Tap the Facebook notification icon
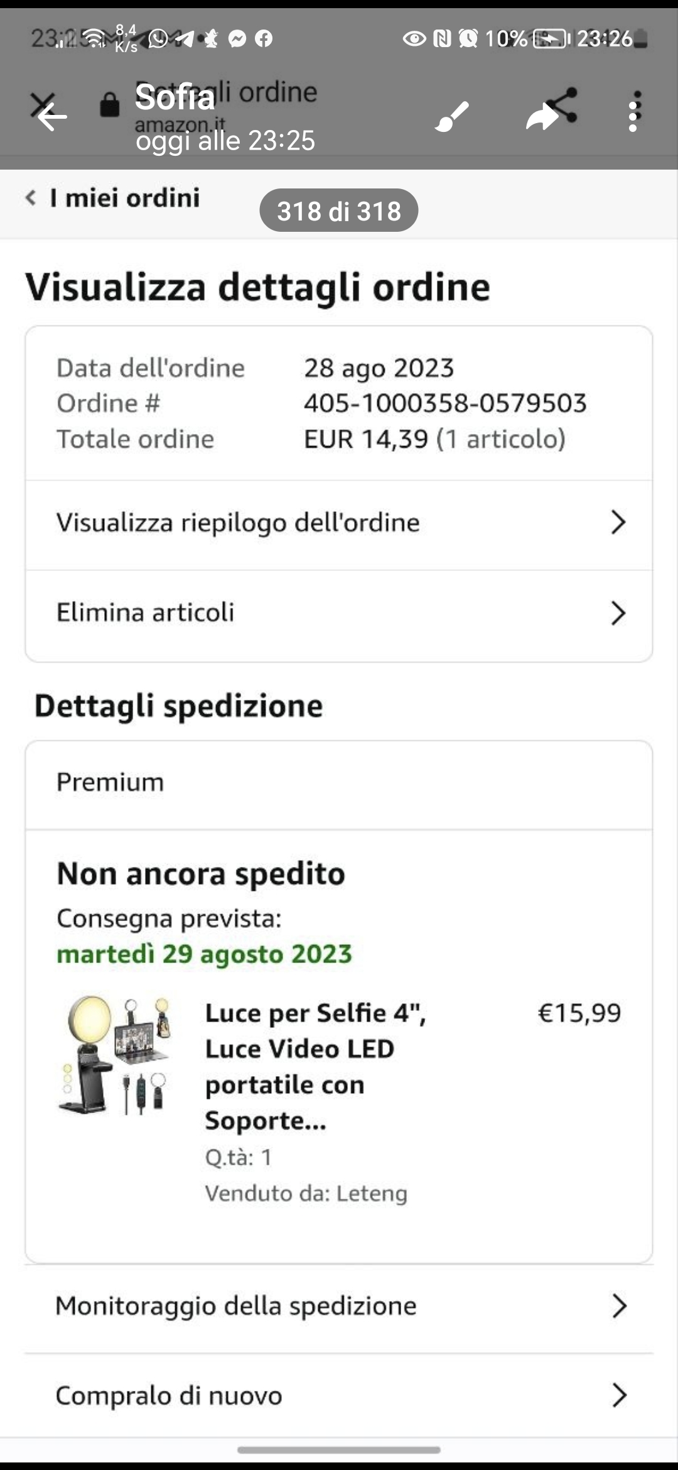The height and width of the screenshot is (1470, 678). (264, 39)
